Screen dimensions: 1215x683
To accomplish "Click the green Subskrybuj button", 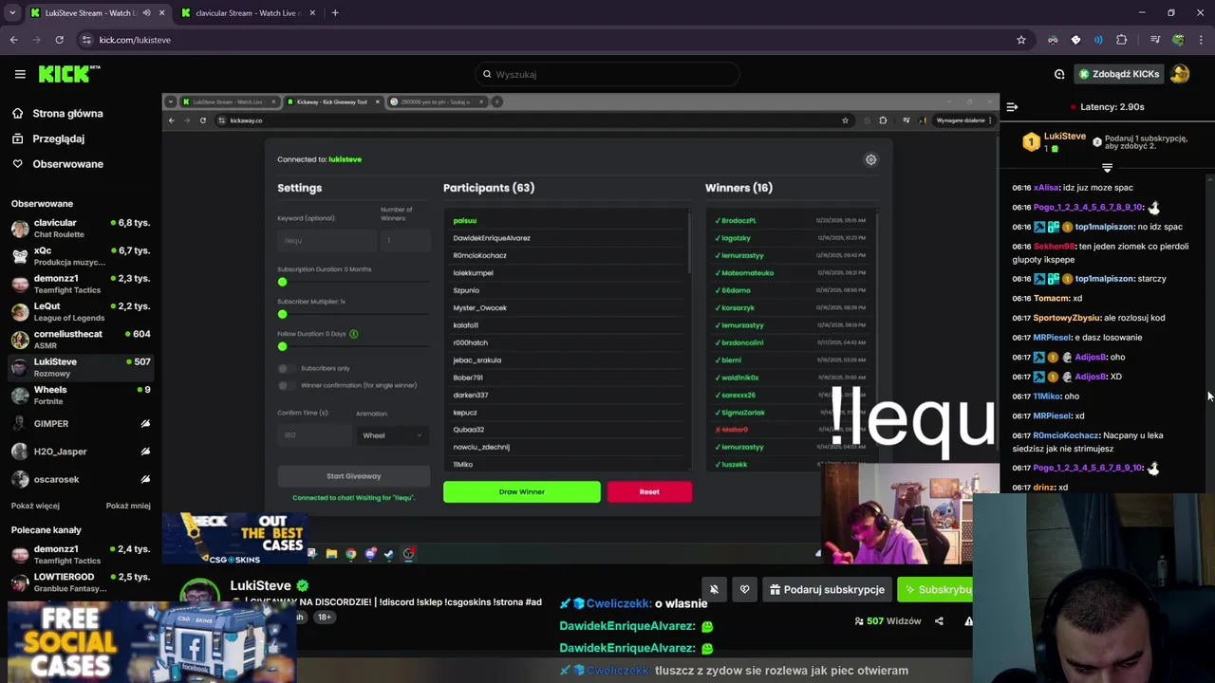I will (935, 589).
